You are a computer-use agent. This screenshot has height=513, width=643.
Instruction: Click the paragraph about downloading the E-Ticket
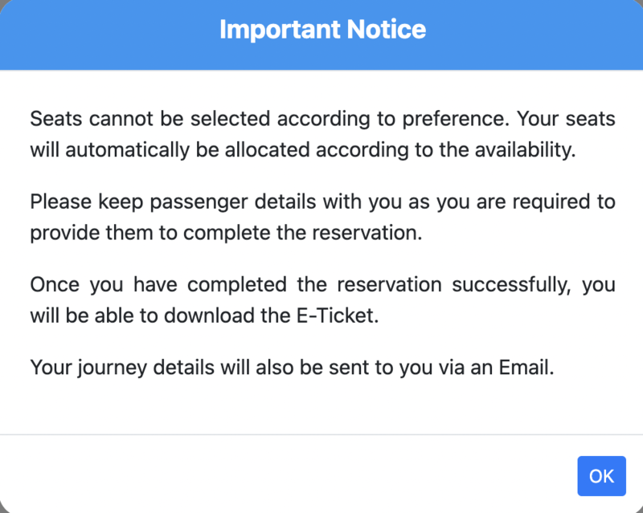point(321,299)
